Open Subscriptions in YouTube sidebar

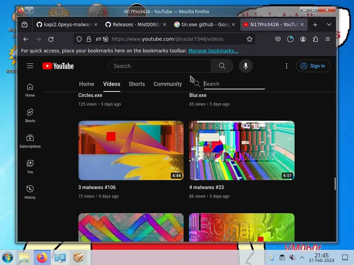(x=30, y=141)
